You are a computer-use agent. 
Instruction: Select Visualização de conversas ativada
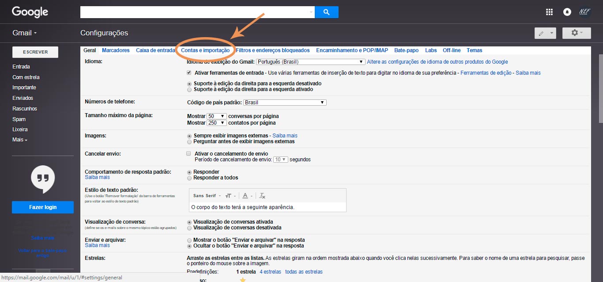coord(189,222)
